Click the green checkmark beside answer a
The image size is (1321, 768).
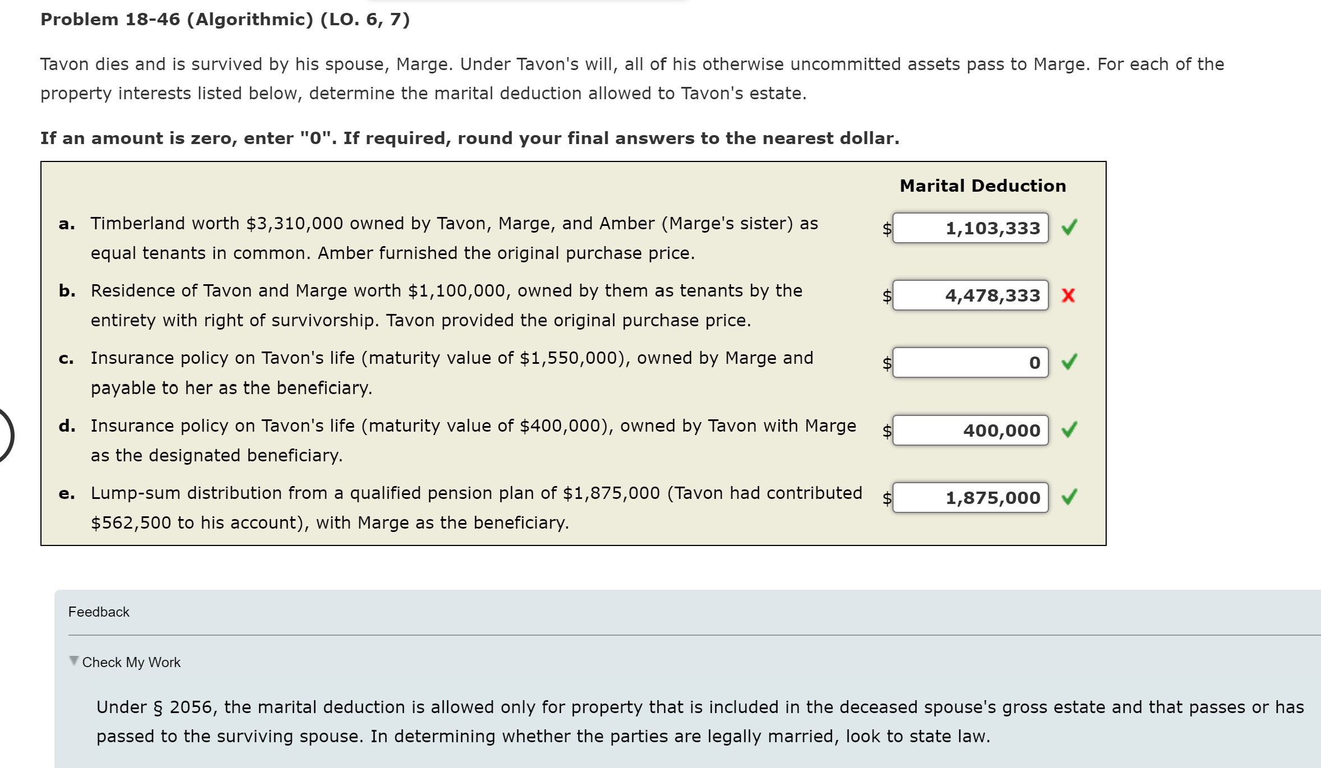tap(1069, 228)
